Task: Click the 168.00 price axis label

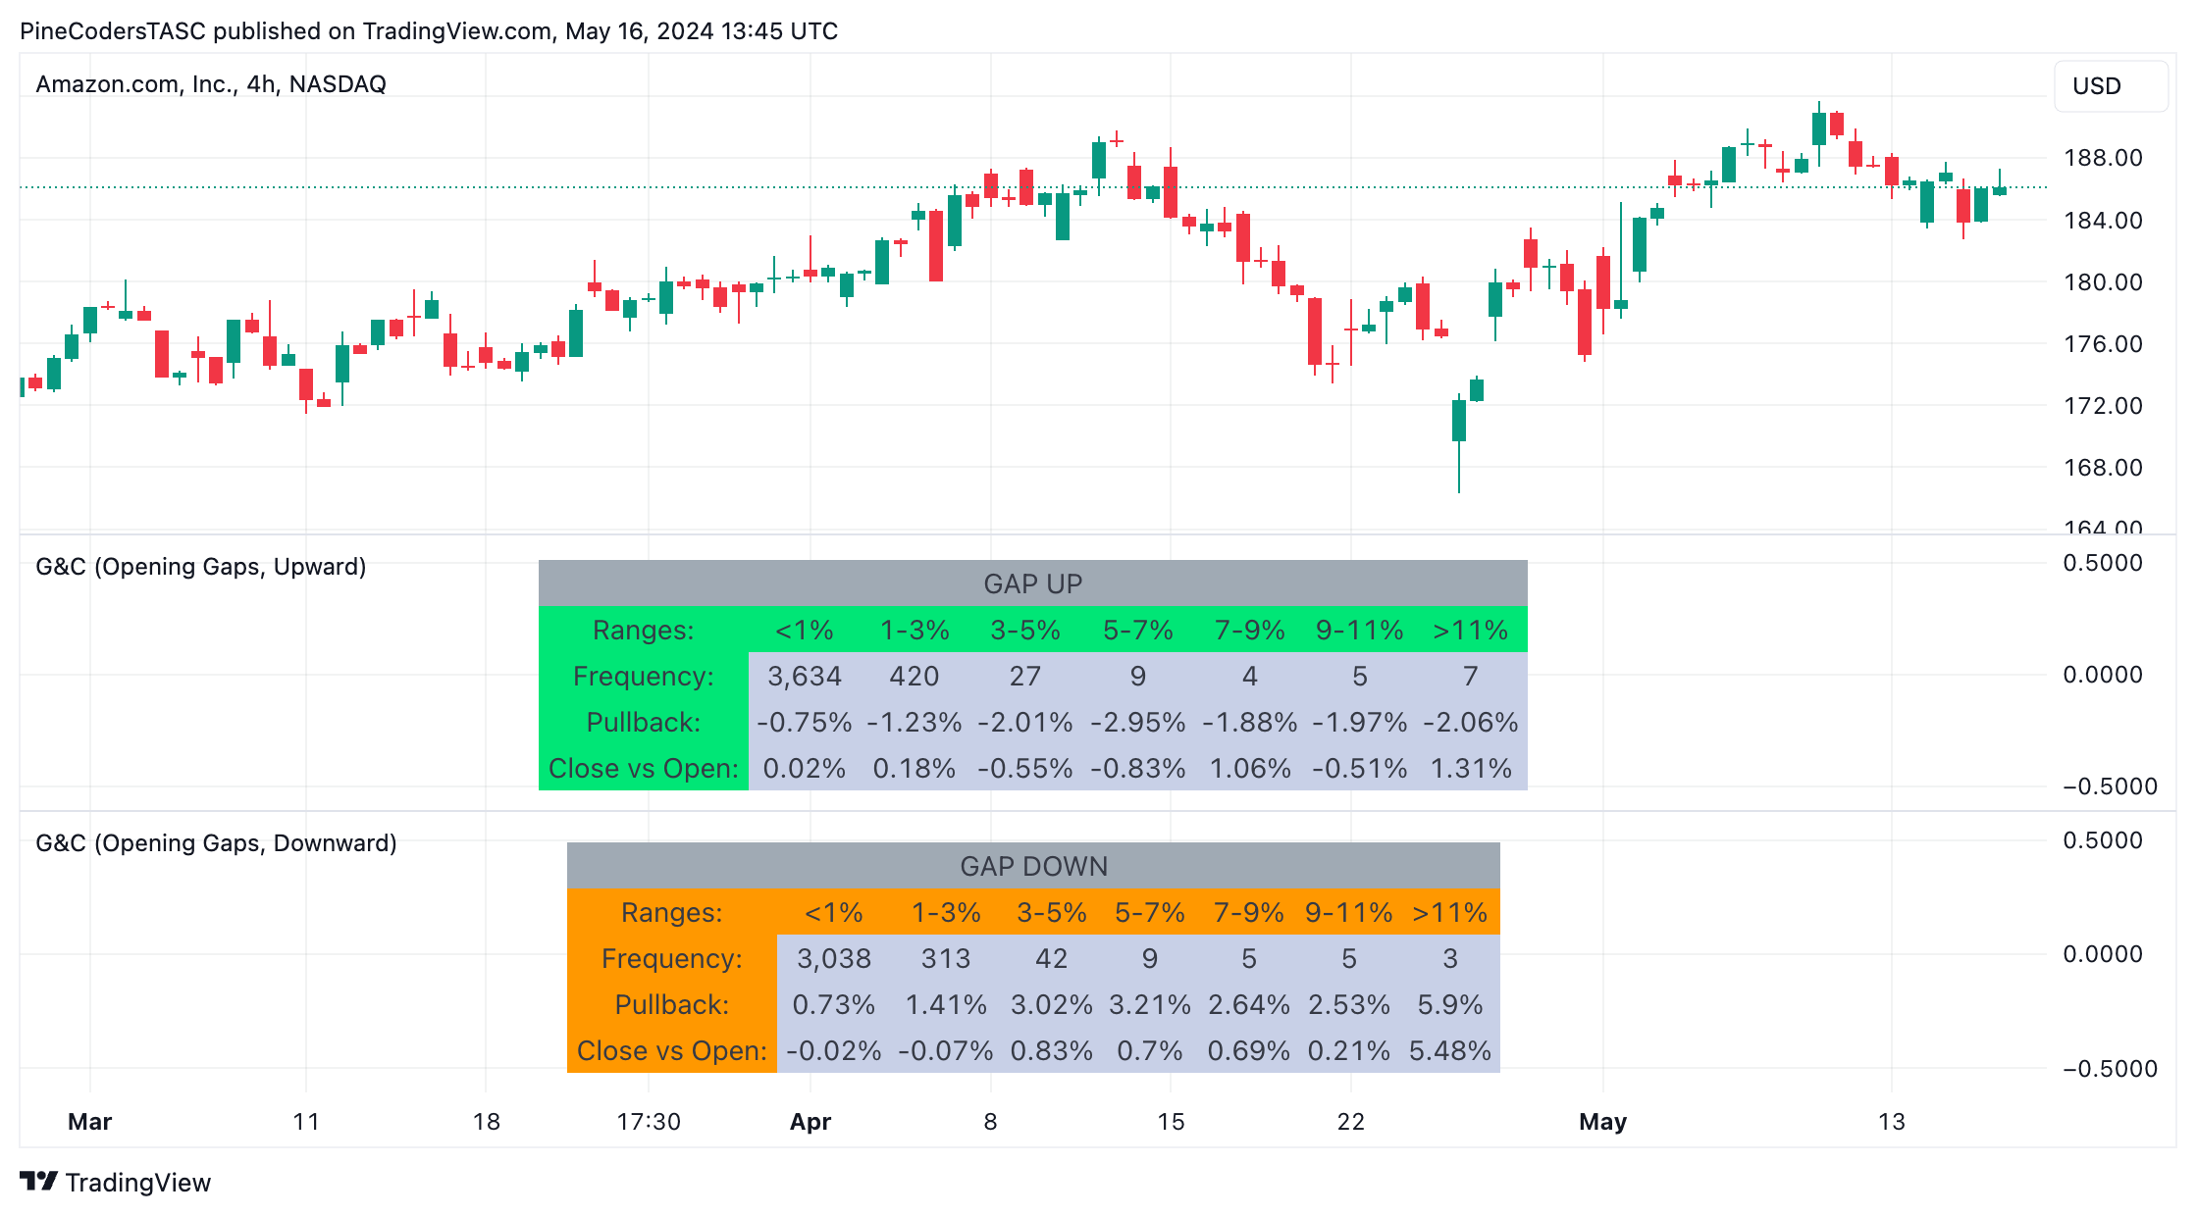Action: point(2104,467)
